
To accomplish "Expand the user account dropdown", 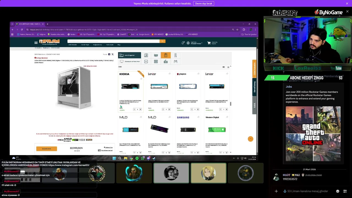I will pyautogui.click(x=194, y=43).
